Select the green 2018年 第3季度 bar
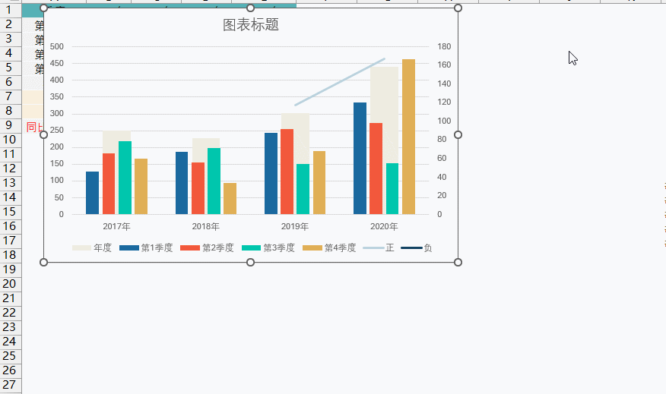Image resolution: width=666 pixels, height=394 pixels. pos(214,181)
